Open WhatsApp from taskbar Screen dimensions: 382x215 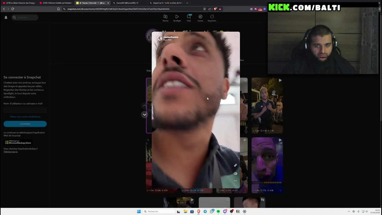point(212,211)
